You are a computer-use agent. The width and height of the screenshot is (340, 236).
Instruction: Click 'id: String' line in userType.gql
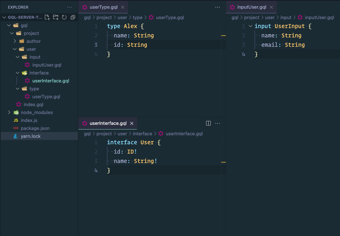coord(130,45)
